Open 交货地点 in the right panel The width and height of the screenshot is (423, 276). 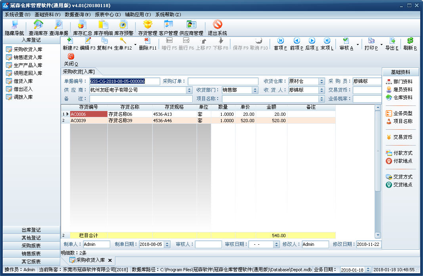[x=399, y=184]
